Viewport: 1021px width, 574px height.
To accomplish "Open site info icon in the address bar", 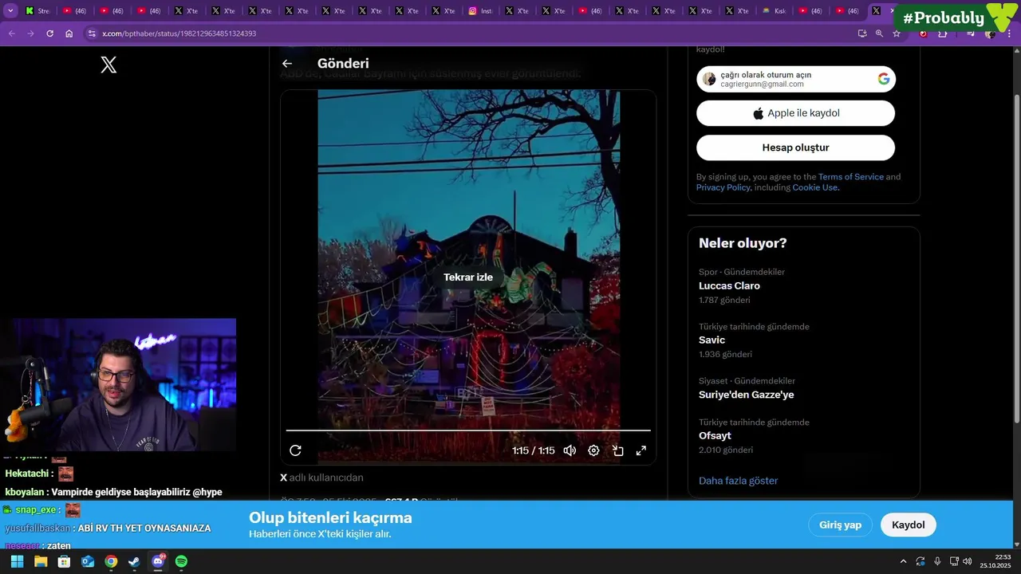I will click(92, 33).
